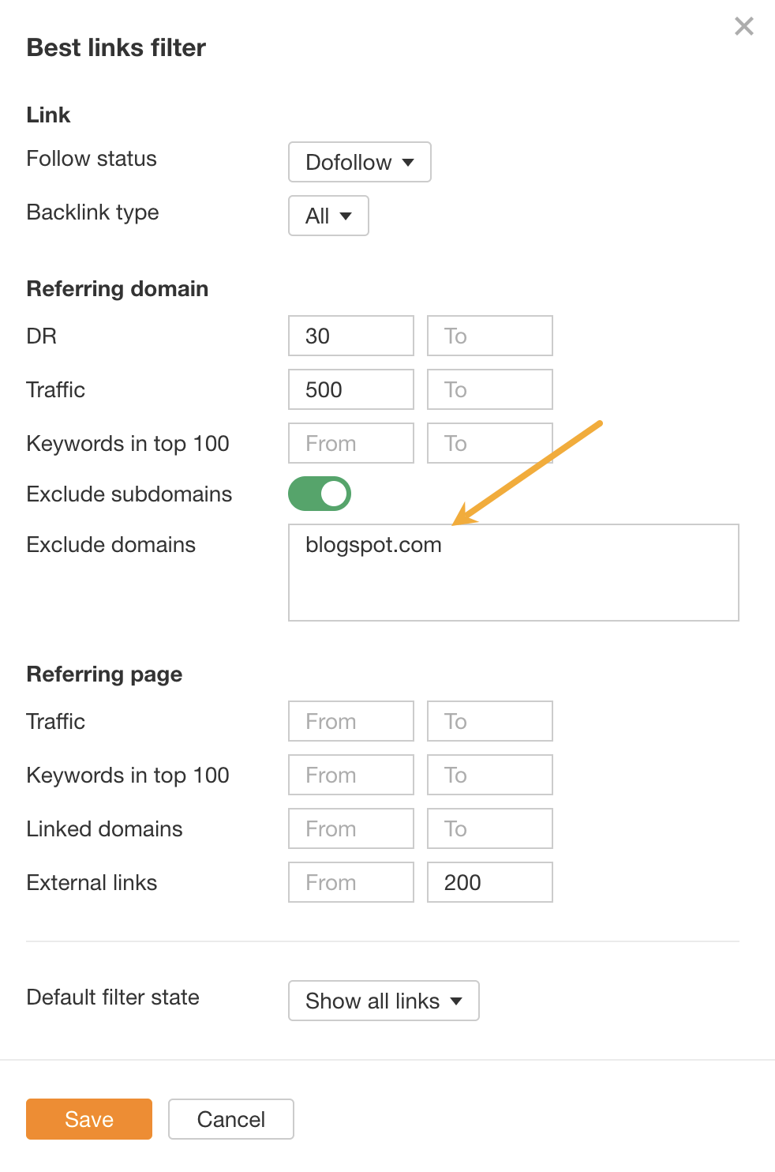This screenshot has height=1172, width=775.
Task: Click the Keywords in top 100 From field
Action: click(x=350, y=443)
